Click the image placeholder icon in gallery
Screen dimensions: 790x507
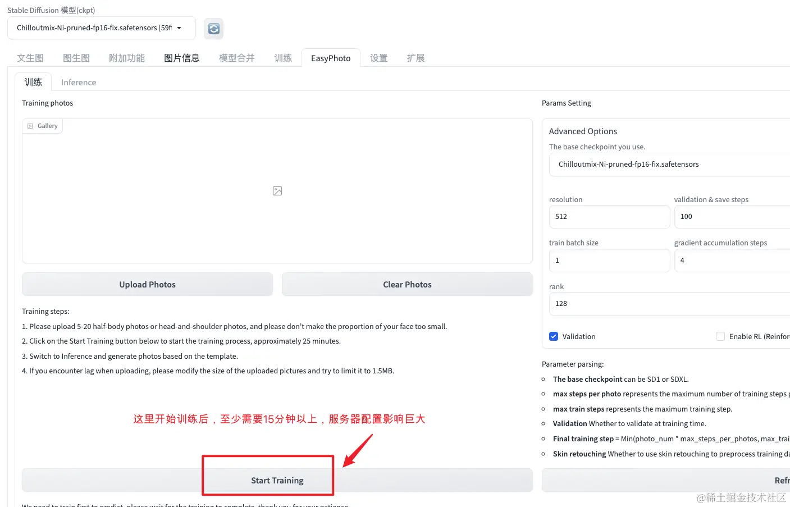click(277, 191)
